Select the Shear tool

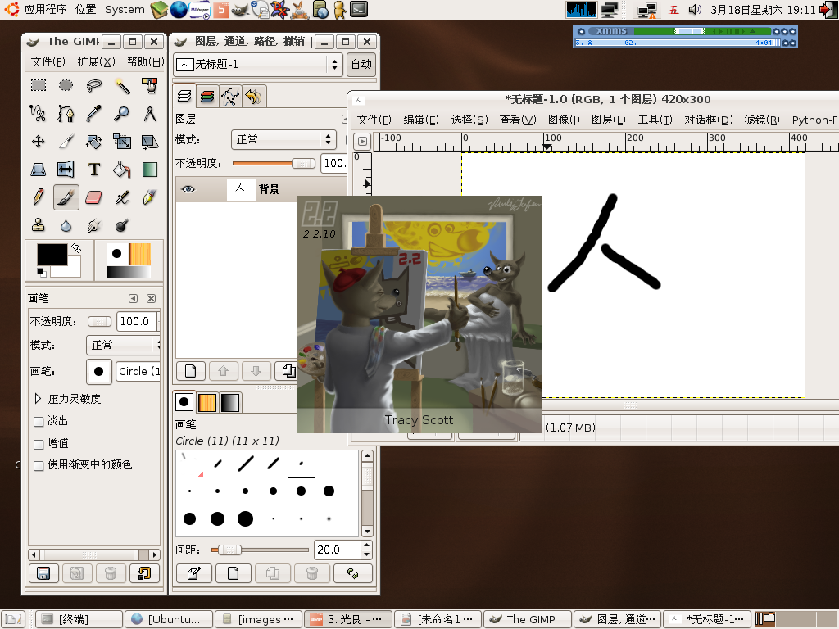(x=150, y=141)
